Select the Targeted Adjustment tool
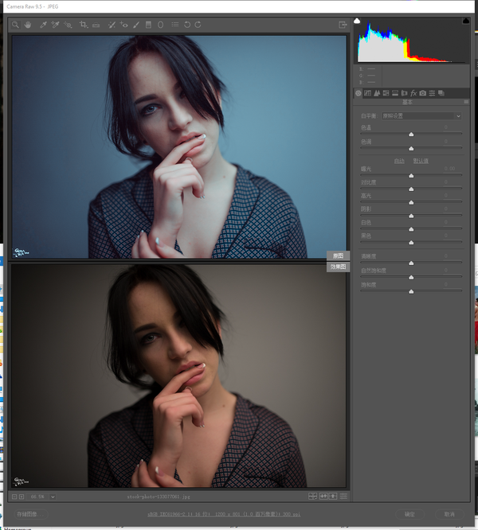Screen dimensions: 478x530 [68, 25]
